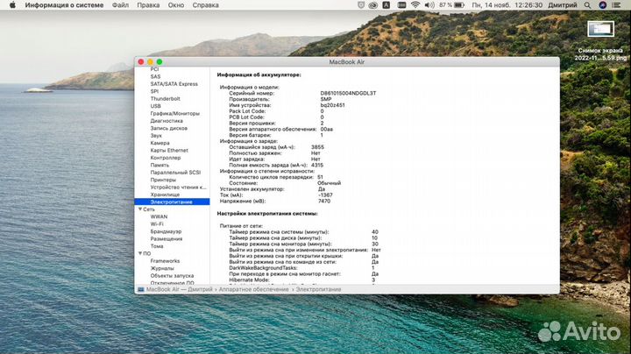Select USB in the sidebar
This screenshot has height=354, width=631.
pos(155,106)
